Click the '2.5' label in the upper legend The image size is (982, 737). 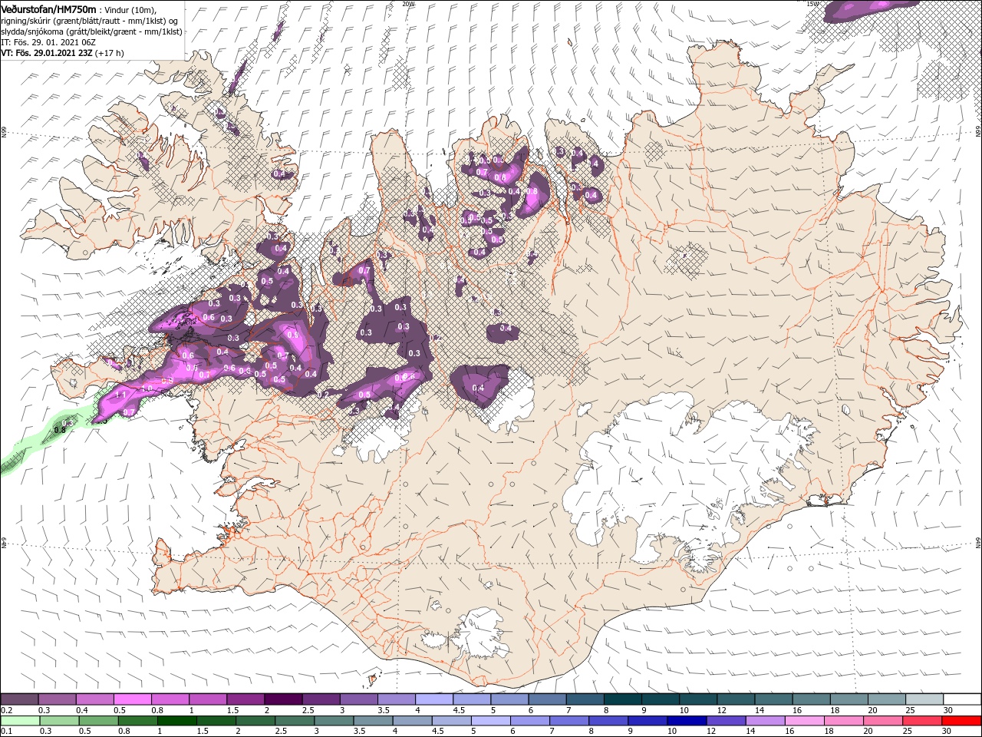pyautogui.click(x=308, y=710)
